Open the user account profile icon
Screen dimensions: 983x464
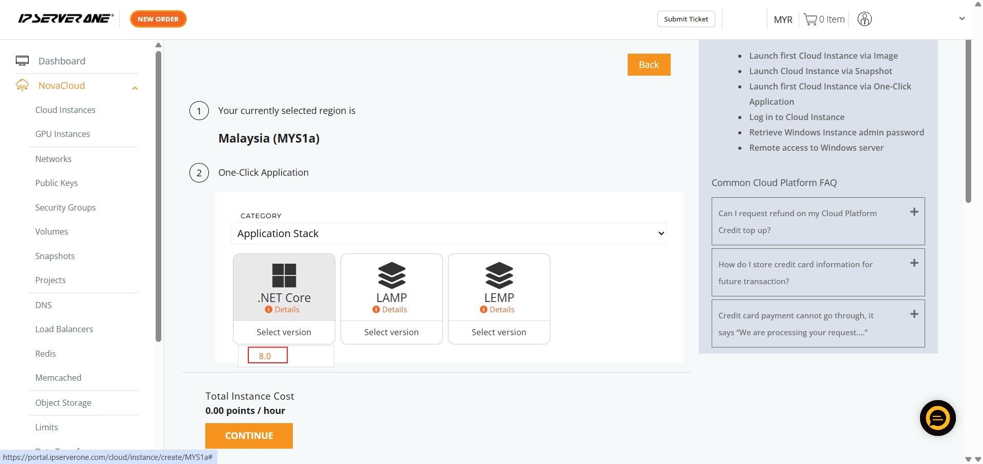(x=864, y=19)
